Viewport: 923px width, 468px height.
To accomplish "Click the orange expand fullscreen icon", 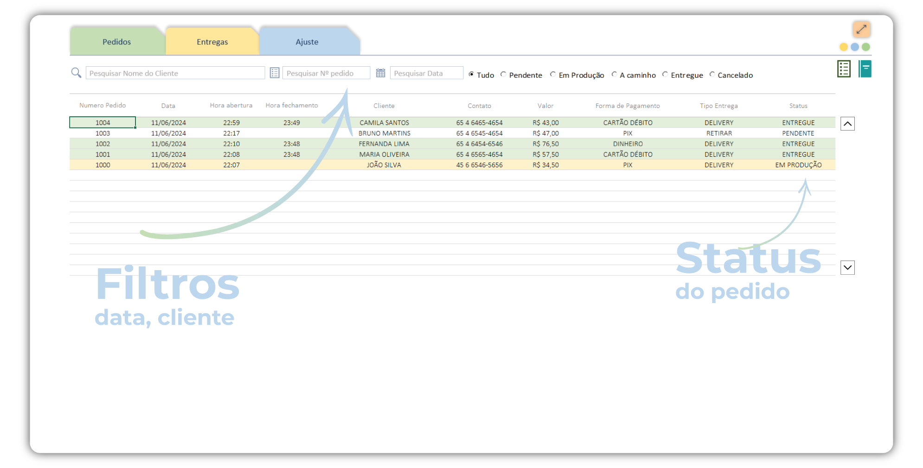I will [861, 29].
